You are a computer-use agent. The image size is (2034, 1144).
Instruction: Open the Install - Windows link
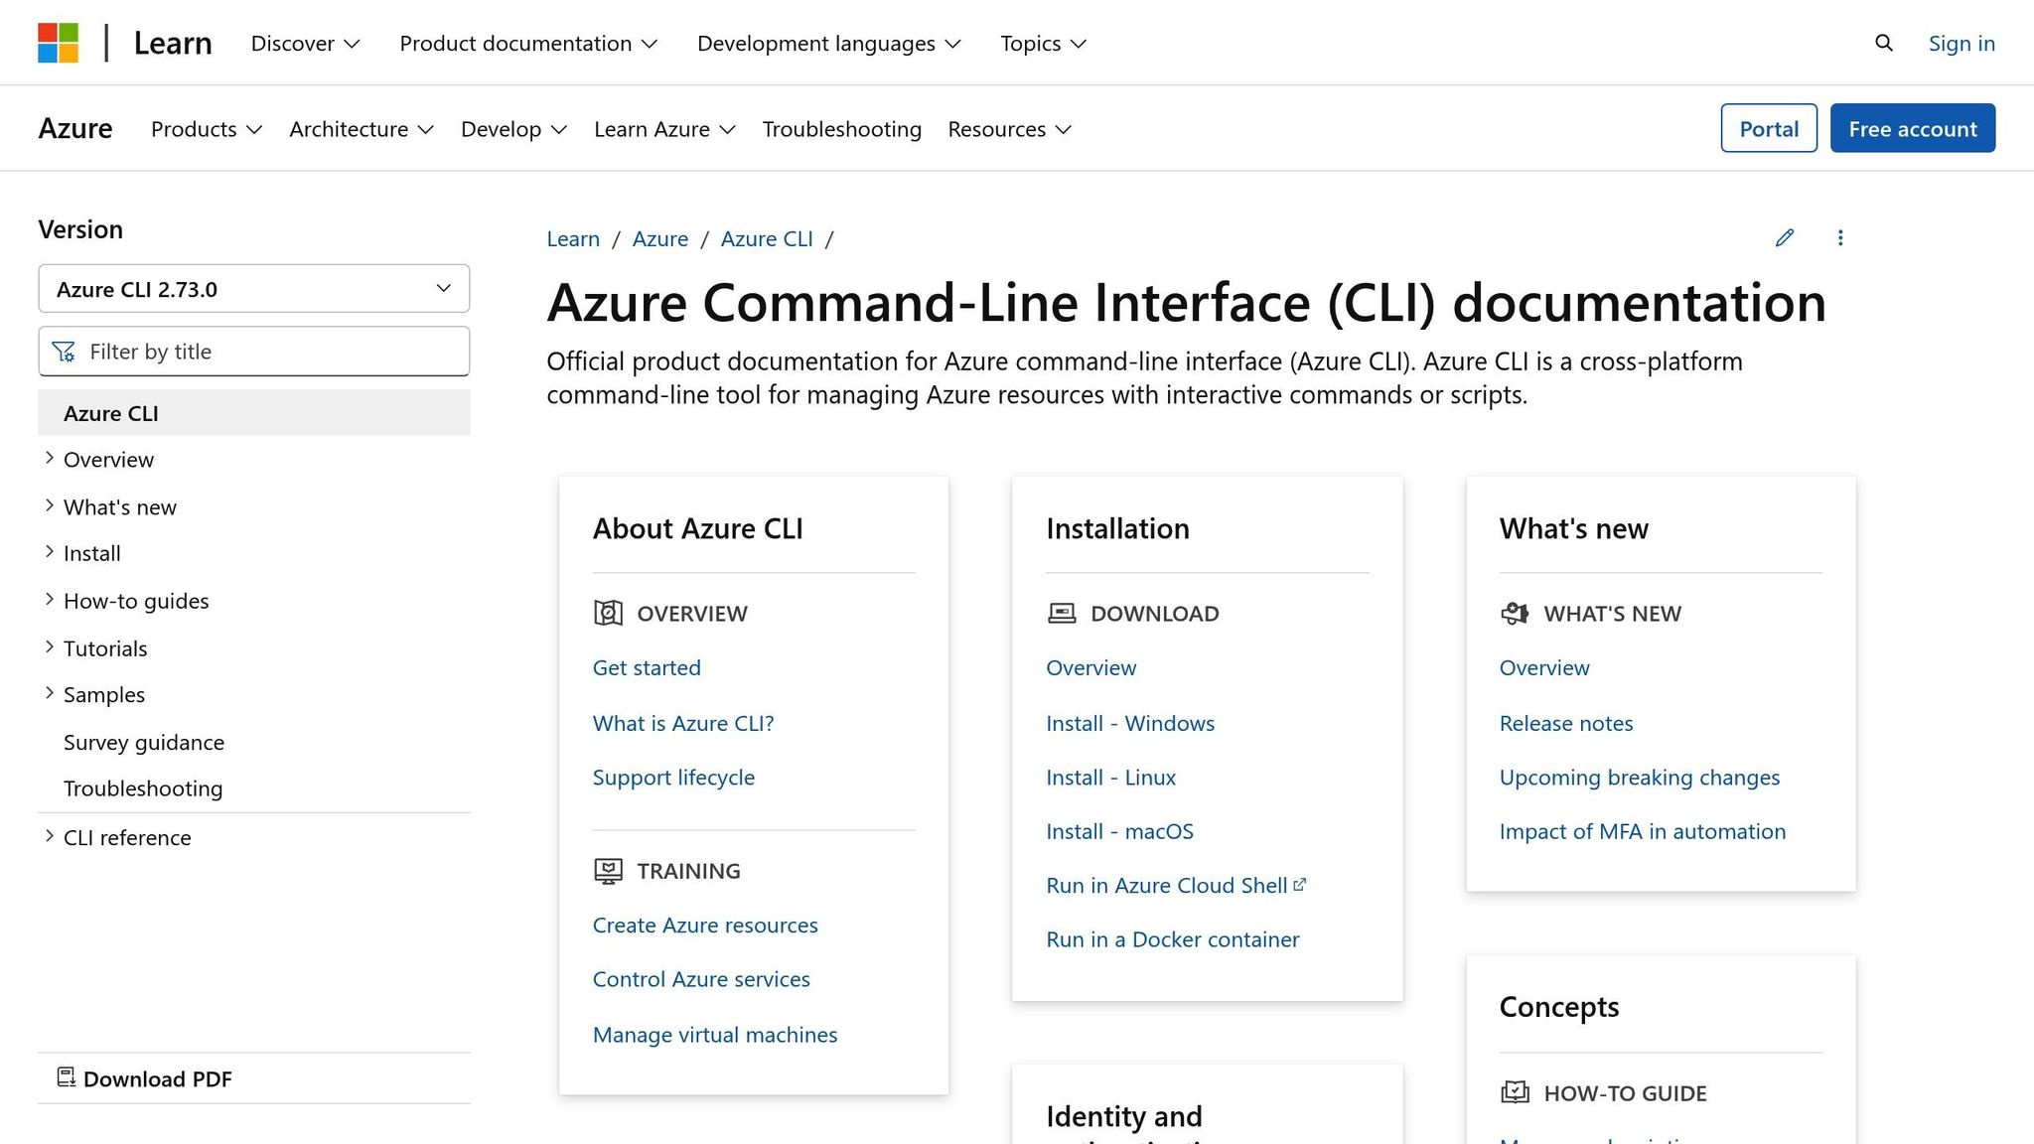(1130, 723)
